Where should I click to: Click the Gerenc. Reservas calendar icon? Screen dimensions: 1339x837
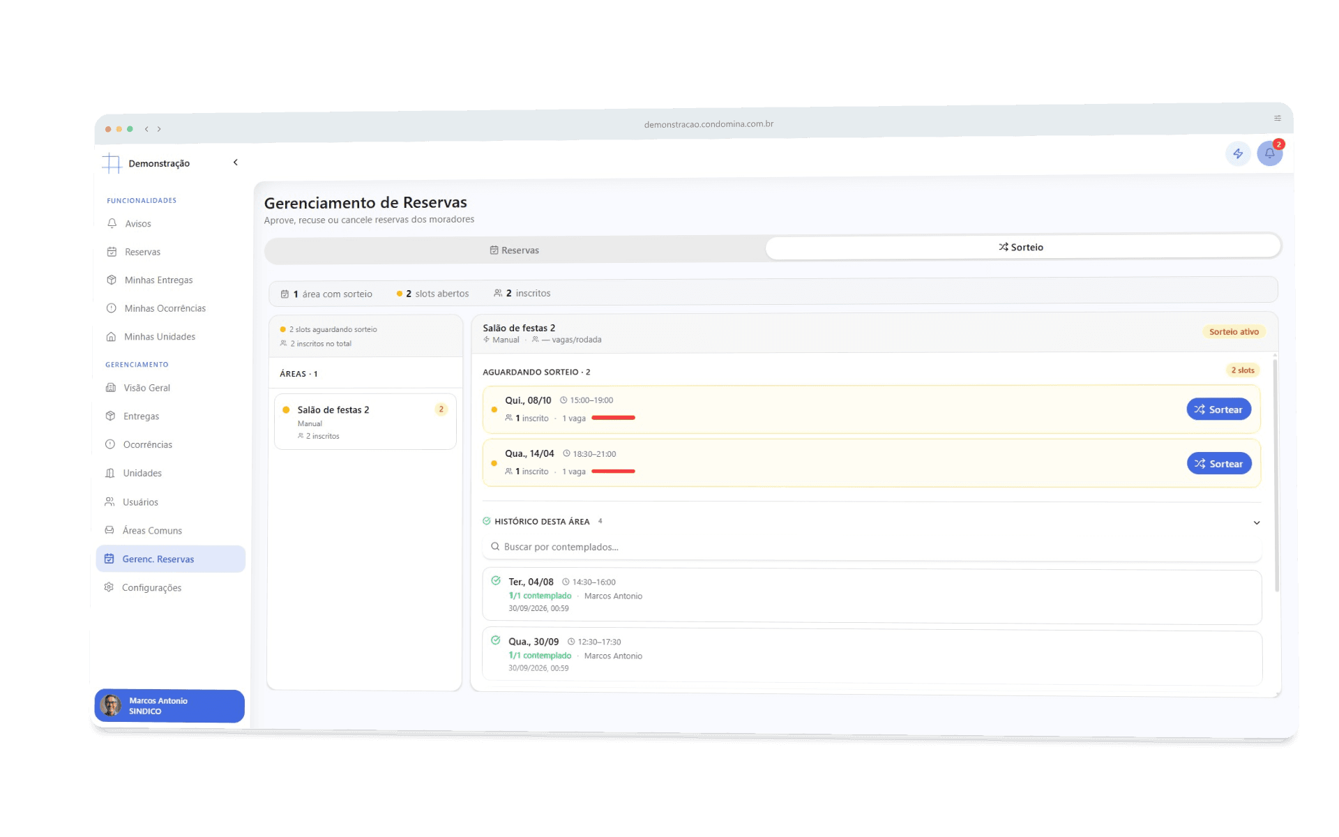pos(109,559)
